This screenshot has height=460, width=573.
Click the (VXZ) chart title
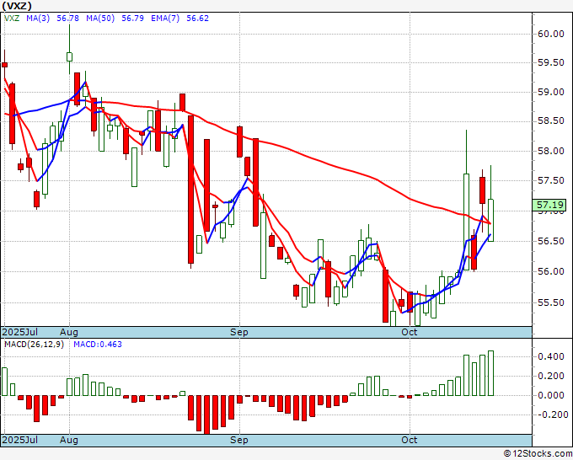17,6
